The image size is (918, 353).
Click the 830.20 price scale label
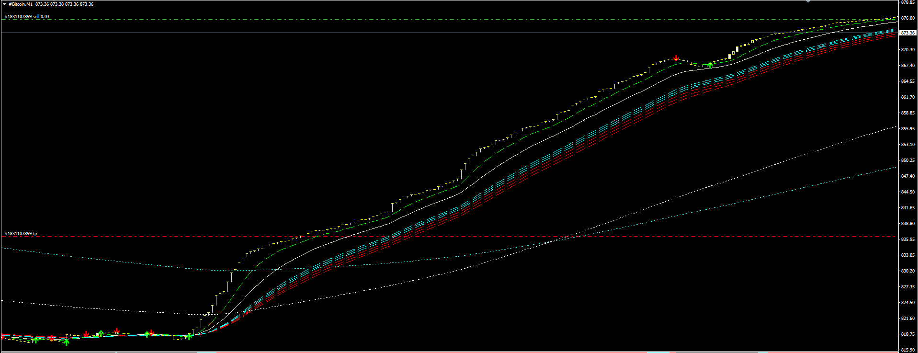(908, 271)
